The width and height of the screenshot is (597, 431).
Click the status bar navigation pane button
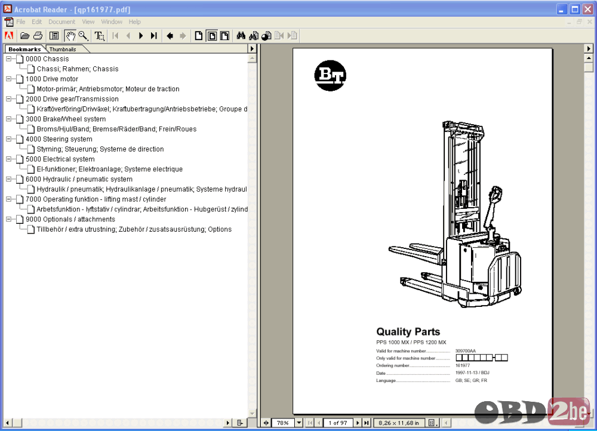[266, 423]
